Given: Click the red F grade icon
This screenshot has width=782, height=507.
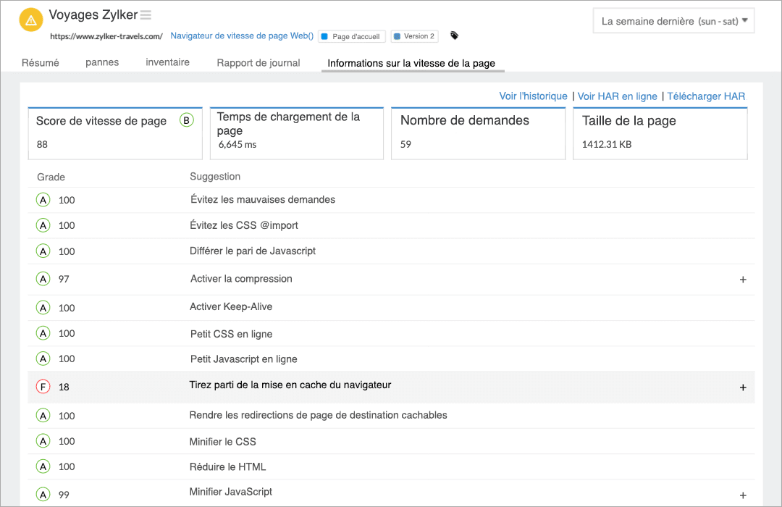Looking at the screenshot, I should [43, 387].
